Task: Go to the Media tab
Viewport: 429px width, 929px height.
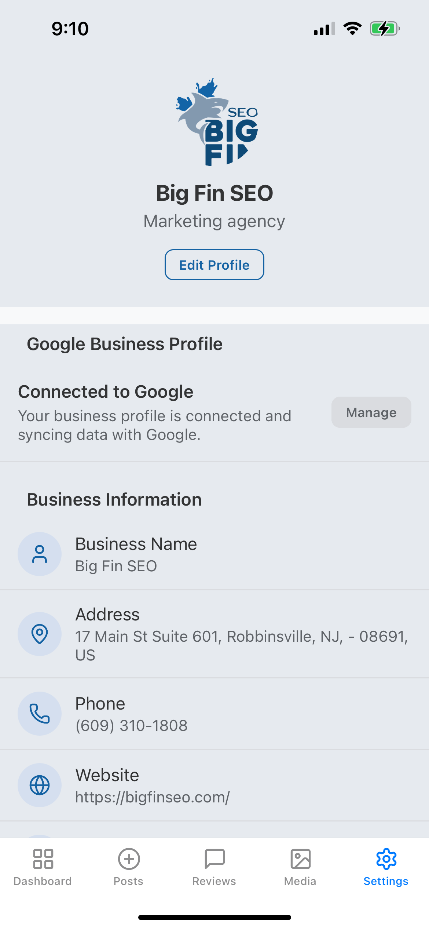Action: pos(300,867)
